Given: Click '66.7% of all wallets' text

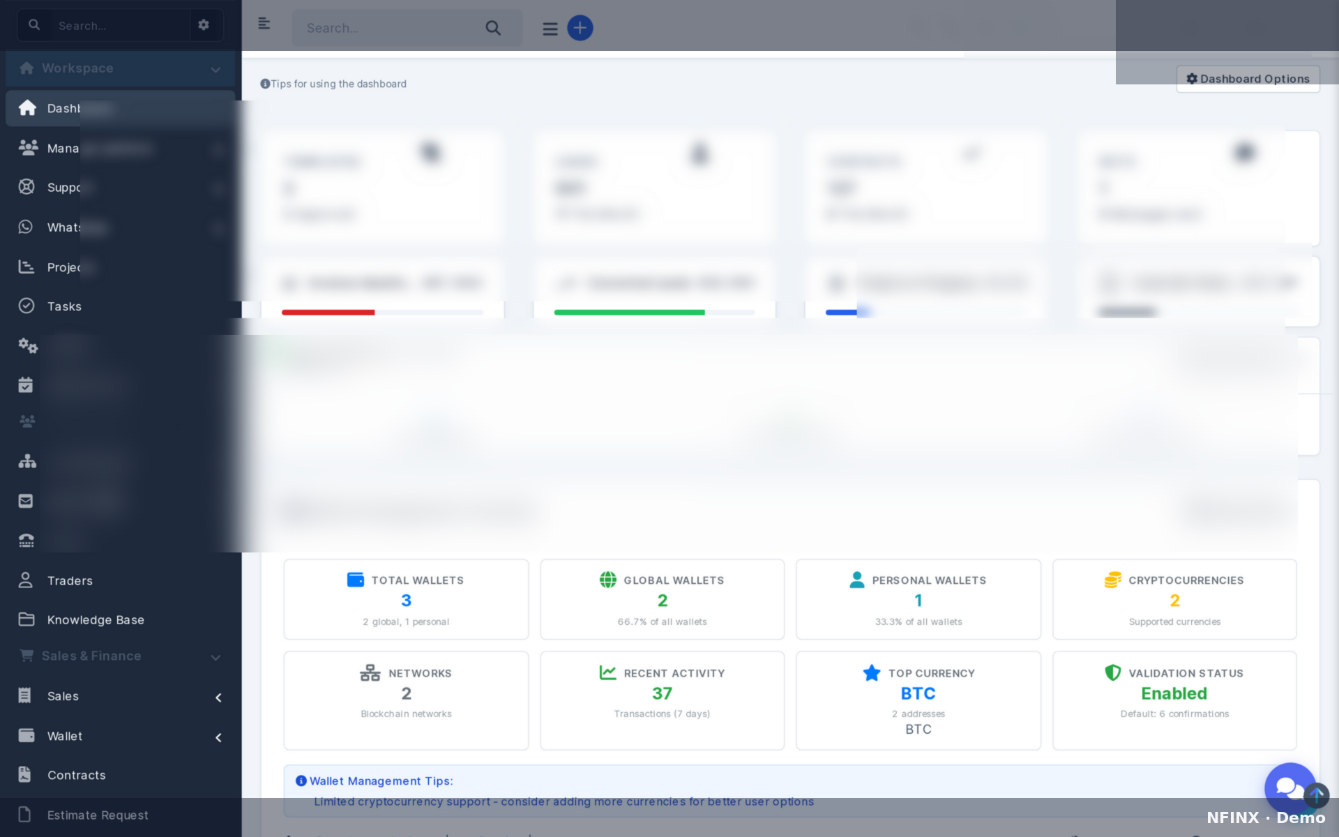Looking at the screenshot, I should (x=662, y=621).
